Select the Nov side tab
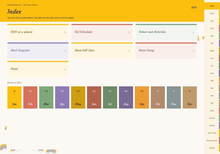The height and width of the screenshot is (154, 220). pos(212,96)
